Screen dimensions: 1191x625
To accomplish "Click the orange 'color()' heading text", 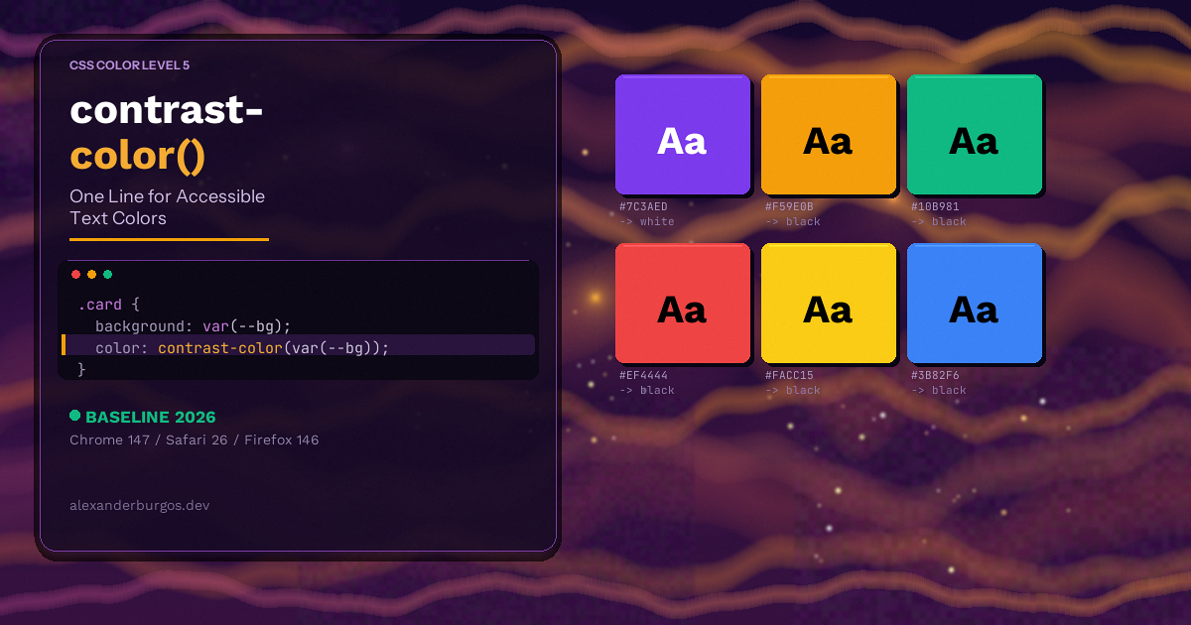I will [138, 155].
